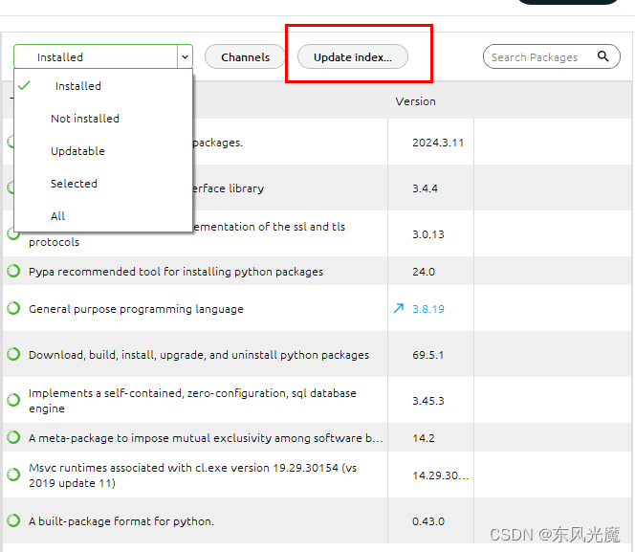The image size is (635, 552).
Task: Select version cell 3.45.3
Action: (428, 401)
